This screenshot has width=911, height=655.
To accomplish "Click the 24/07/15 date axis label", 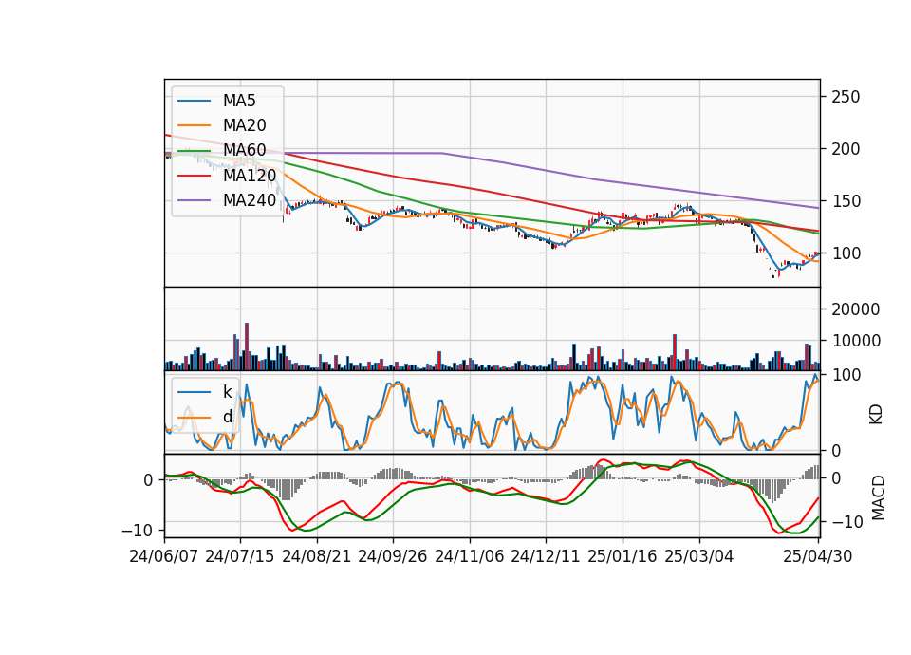I will (x=239, y=556).
